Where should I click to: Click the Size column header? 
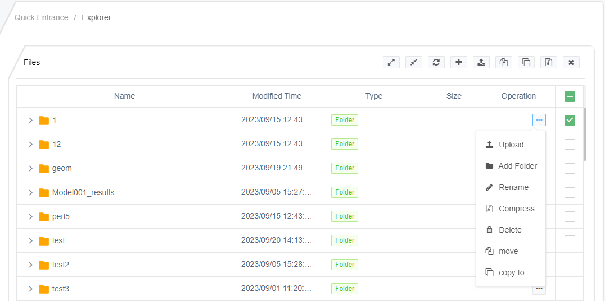(454, 96)
